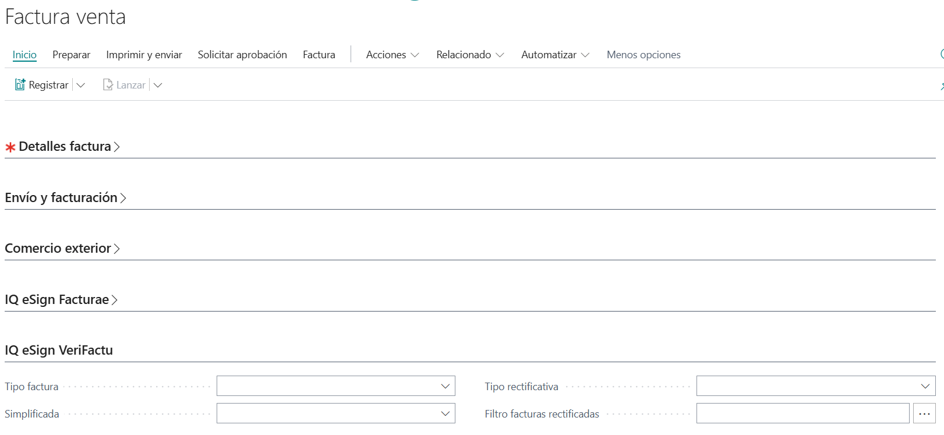
Task: Open the Solicitar aprobación tab
Action: (x=242, y=55)
